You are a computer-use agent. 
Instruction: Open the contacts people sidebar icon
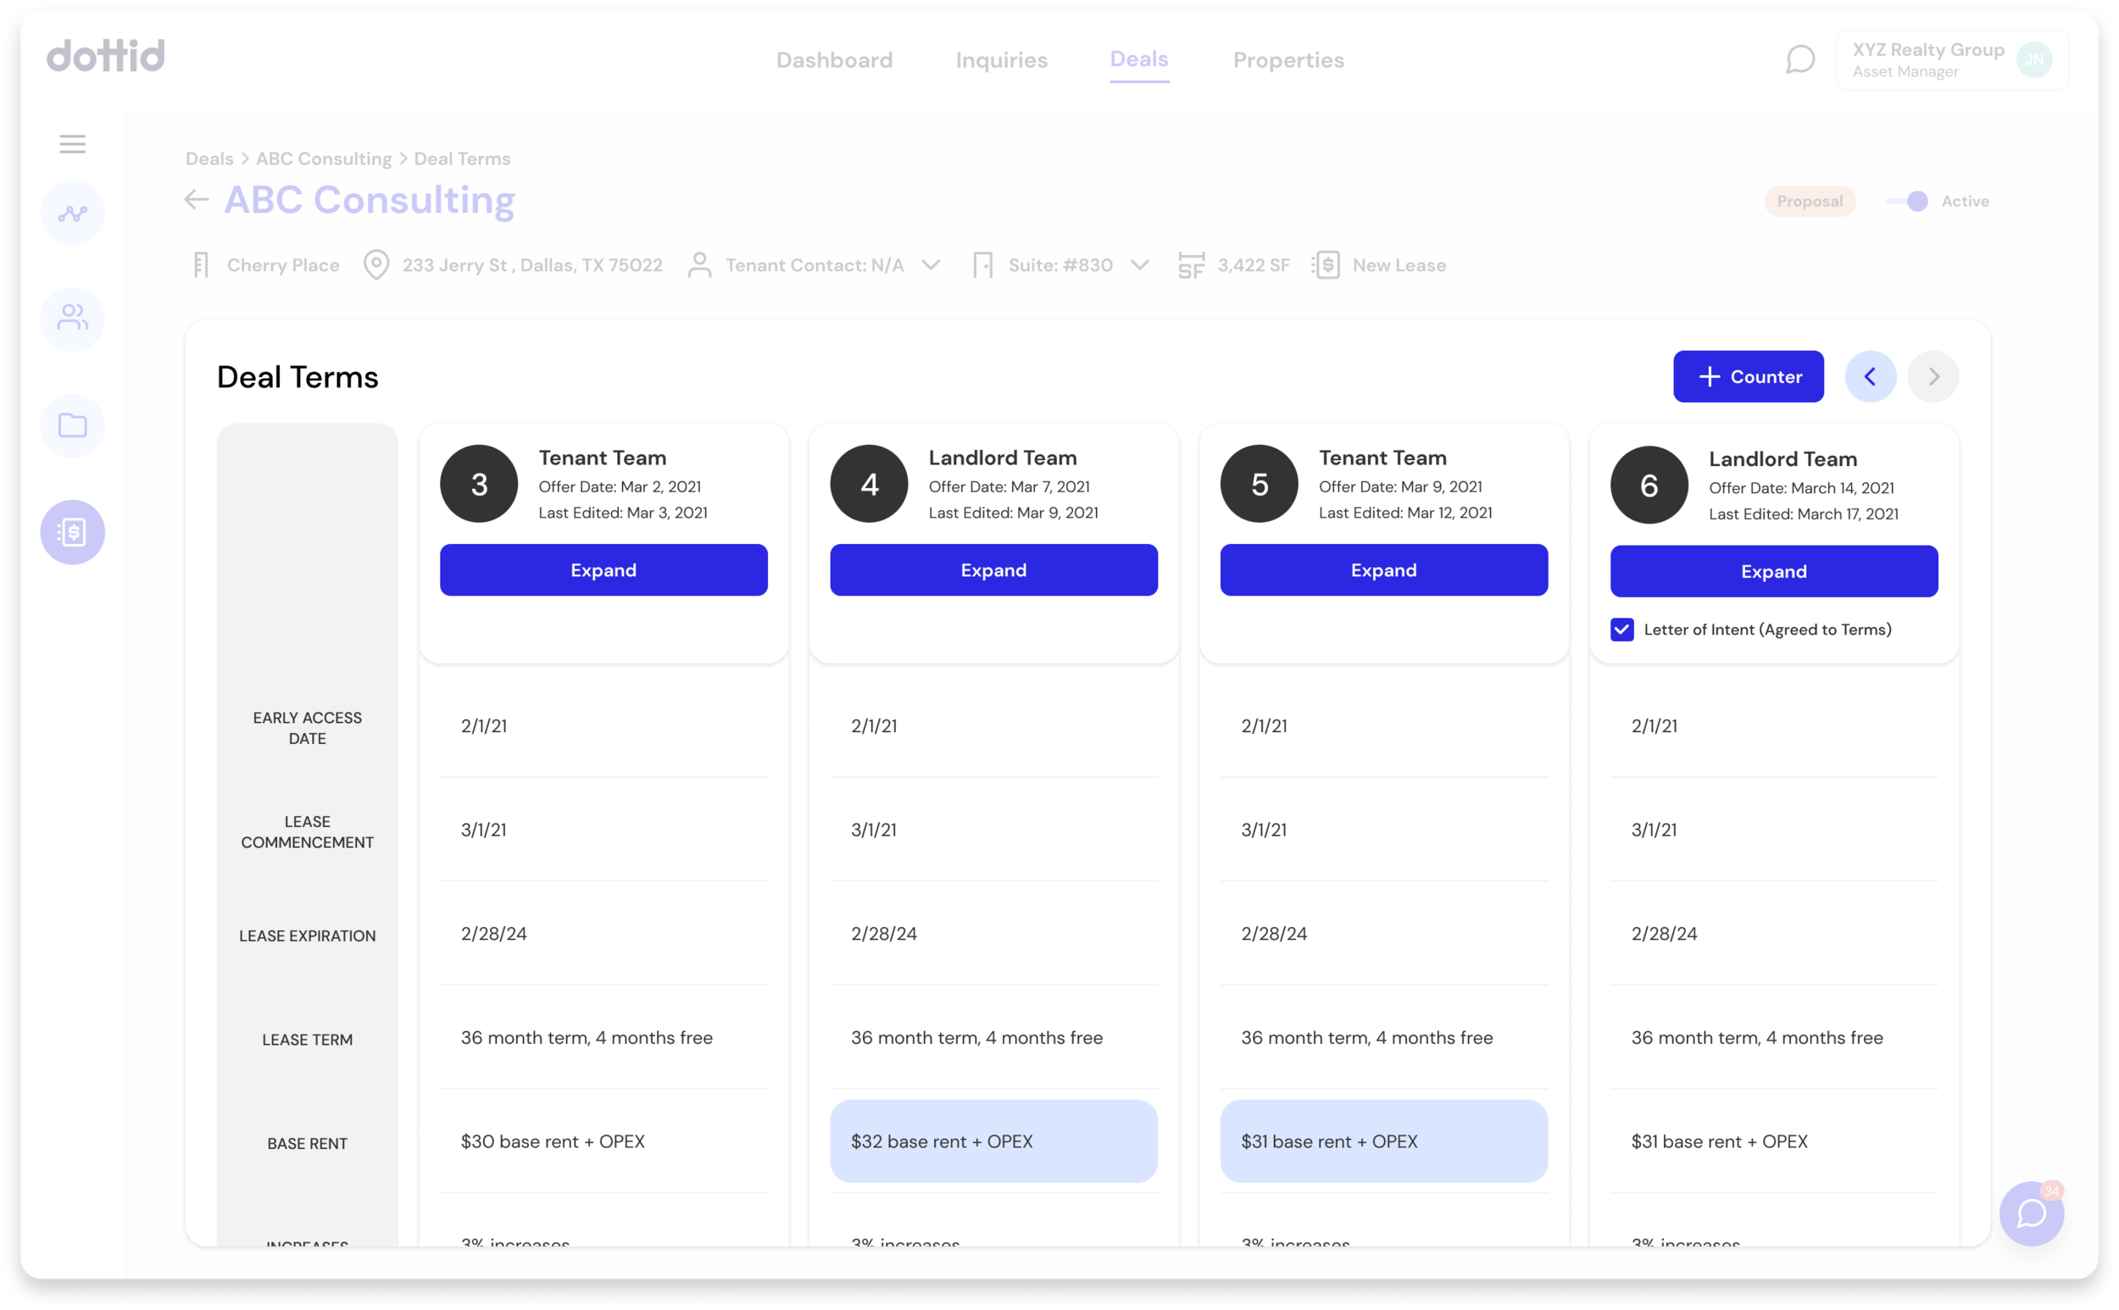pyautogui.click(x=72, y=319)
